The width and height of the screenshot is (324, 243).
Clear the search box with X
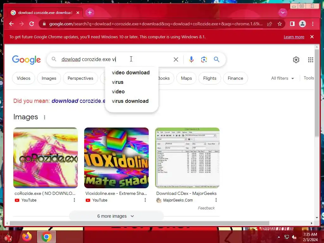coord(176,59)
